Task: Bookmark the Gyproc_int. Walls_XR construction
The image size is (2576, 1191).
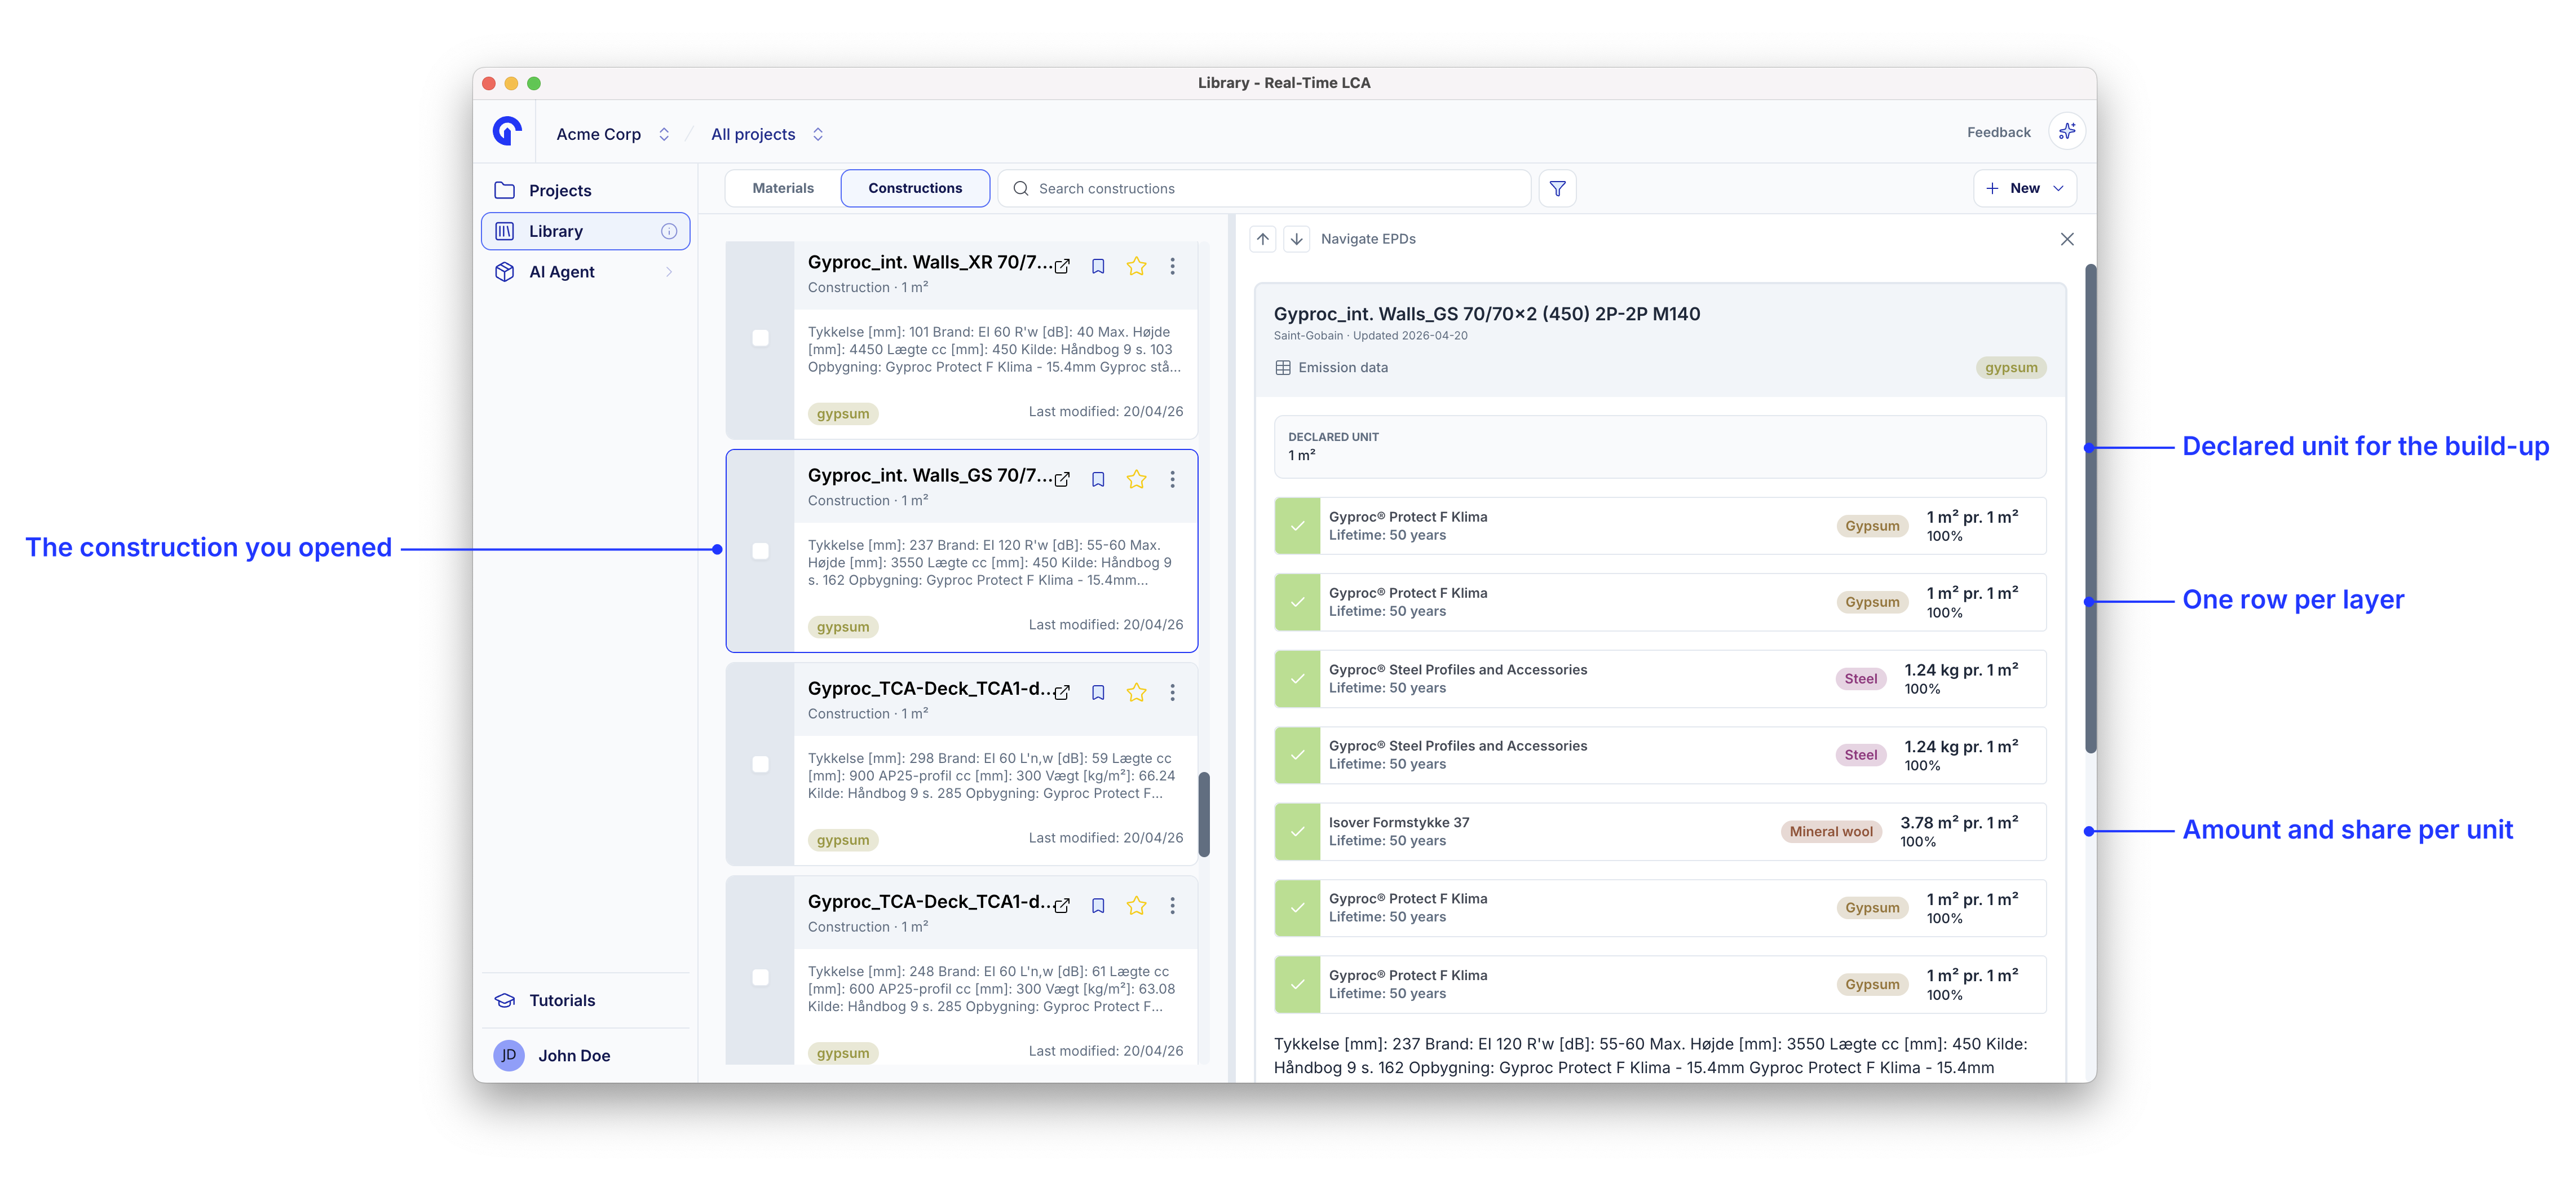Action: tap(1098, 266)
